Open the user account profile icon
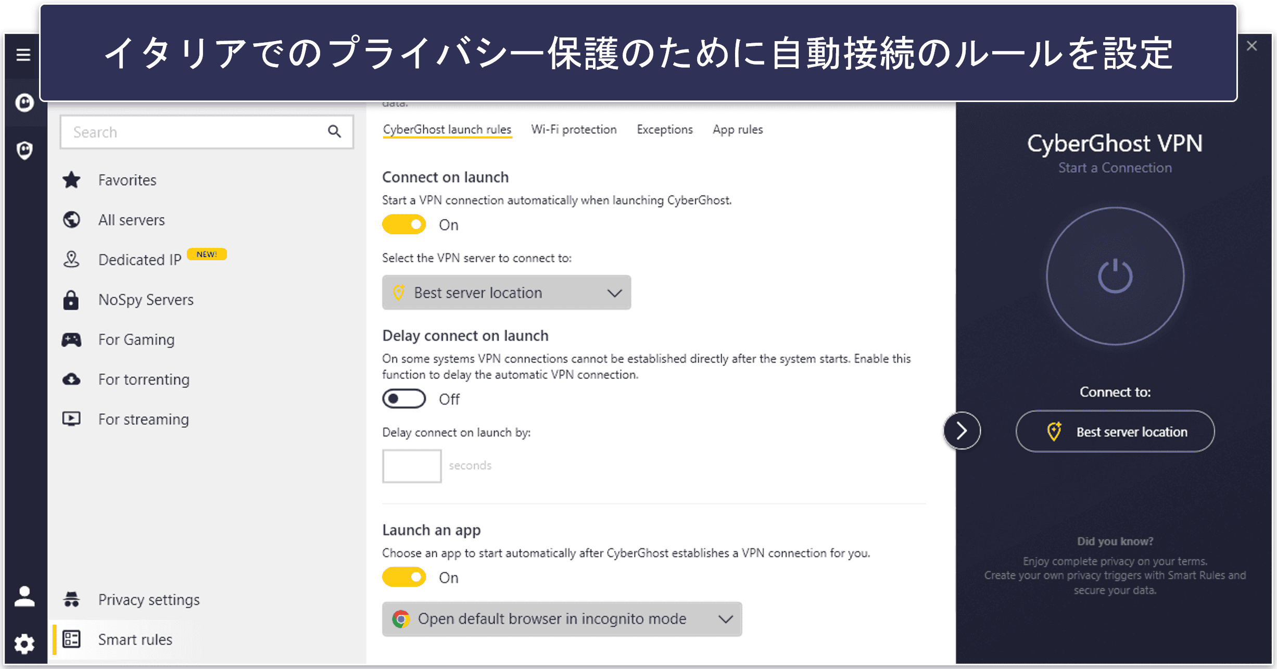 24,597
